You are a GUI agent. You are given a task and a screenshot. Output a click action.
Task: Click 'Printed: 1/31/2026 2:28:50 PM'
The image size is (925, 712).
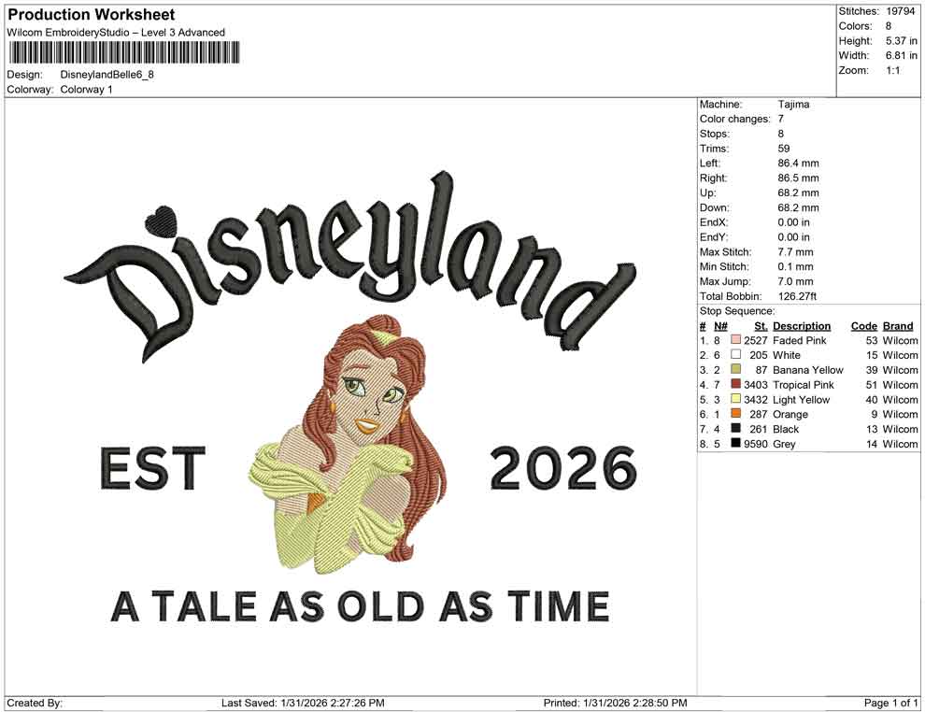[616, 703]
